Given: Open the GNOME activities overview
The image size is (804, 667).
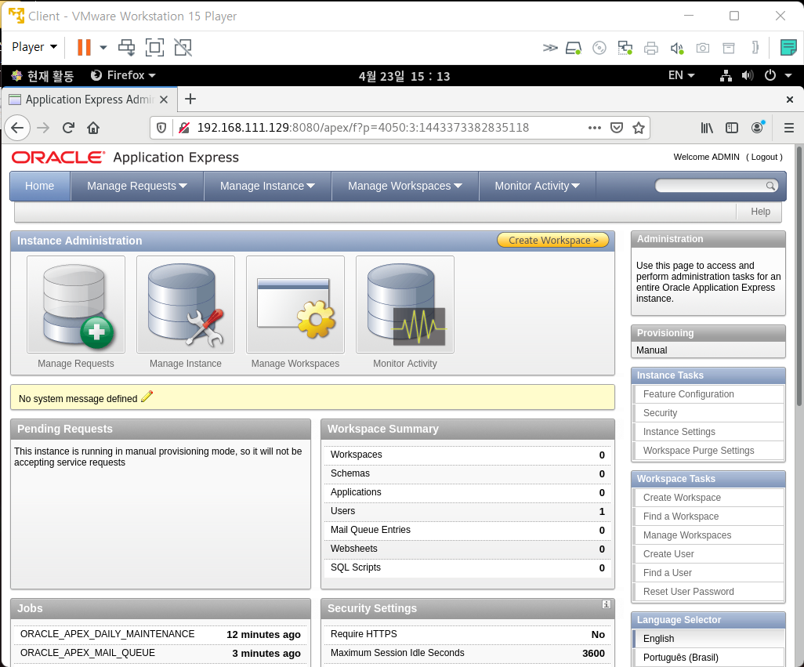Looking at the screenshot, I should click(43, 76).
